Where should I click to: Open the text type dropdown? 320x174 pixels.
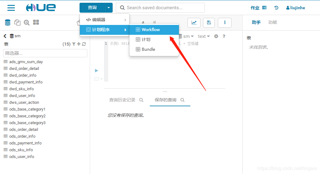pyautogui.click(x=204, y=36)
